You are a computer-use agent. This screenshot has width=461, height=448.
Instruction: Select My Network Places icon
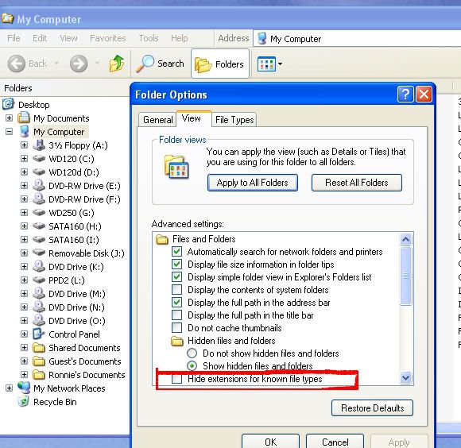pos(24,388)
